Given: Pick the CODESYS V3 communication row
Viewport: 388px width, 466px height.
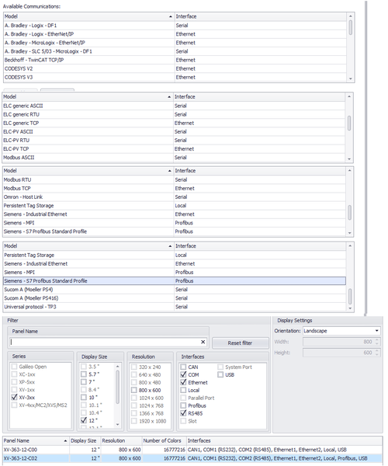Looking at the screenshot, I should tap(175, 77).
